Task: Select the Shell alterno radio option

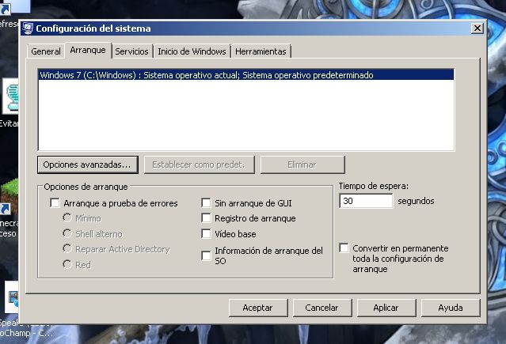Action: pos(67,233)
